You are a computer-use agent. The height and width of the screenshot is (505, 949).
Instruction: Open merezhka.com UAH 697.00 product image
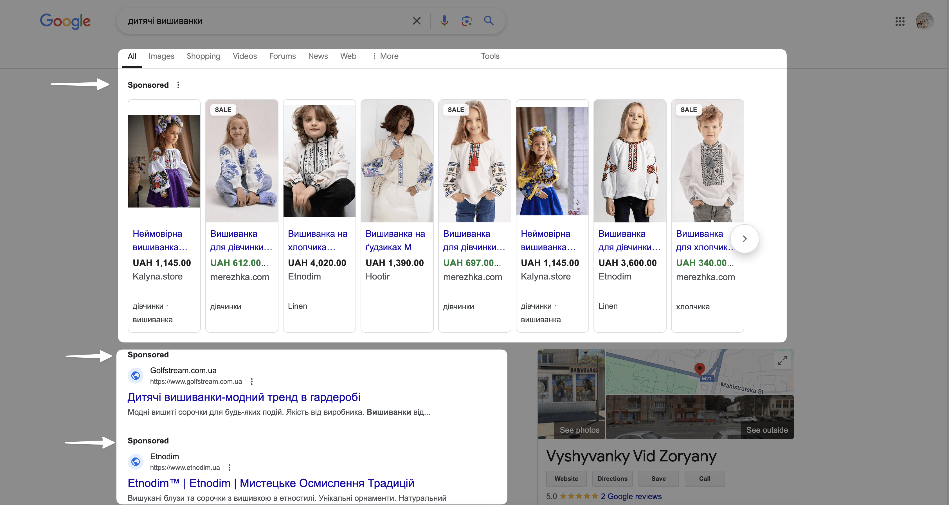tap(474, 161)
